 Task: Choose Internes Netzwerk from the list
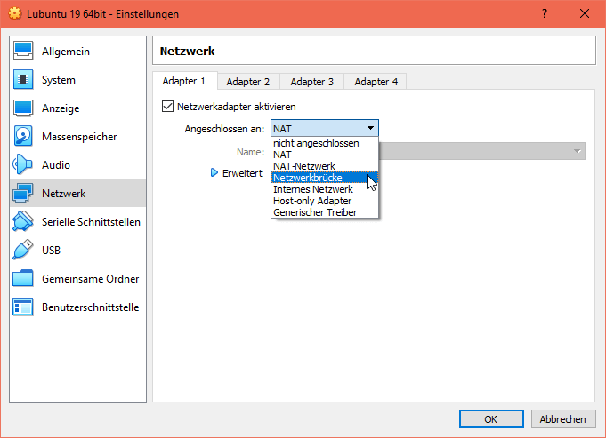(x=325, y=189)
